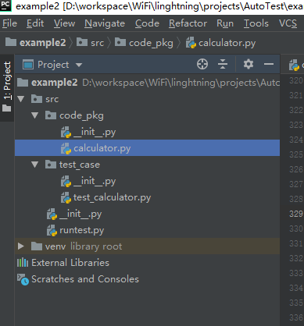This screenshot has height=326, width=304.
Task: Click the Python file icon of runtest.py
Action: (x=52, y=230)
